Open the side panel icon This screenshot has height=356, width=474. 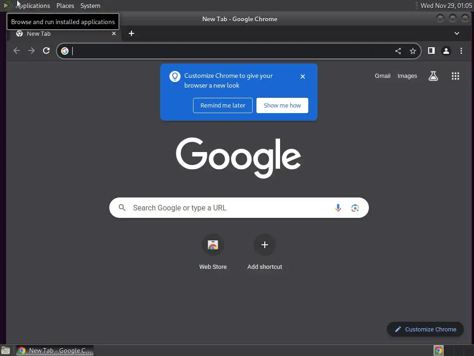[x=431, y=51]
